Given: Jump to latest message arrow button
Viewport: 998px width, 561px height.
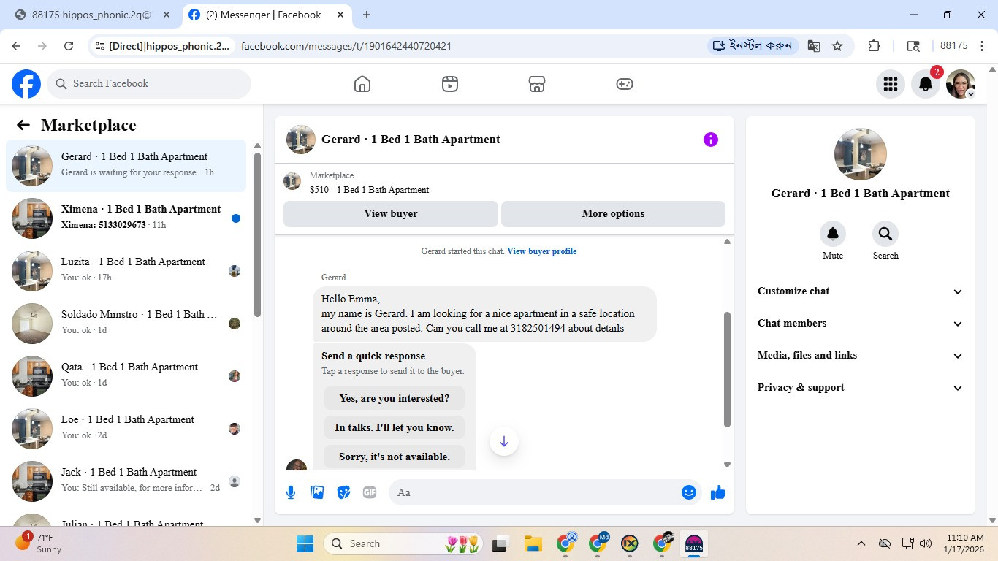Looking at the screenshot, I should click(x=504, y=441).
